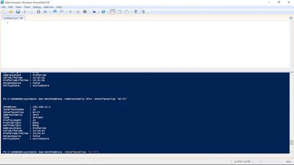Viewport: 294px width, 165px height.
Task: Open the Add-ons menu
Action: [x=49, y=7]
